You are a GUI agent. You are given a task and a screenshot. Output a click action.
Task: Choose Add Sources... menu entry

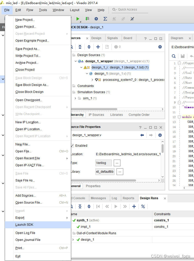click(x=38, y=196)
